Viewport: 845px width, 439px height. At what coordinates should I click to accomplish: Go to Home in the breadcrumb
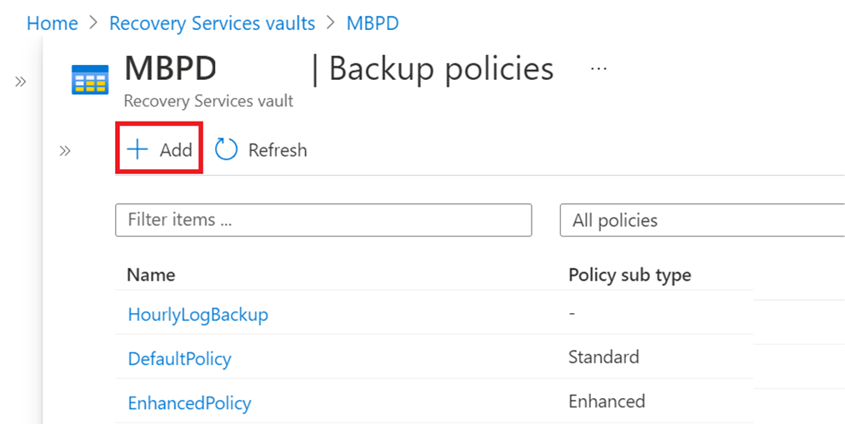coord(52,23)
